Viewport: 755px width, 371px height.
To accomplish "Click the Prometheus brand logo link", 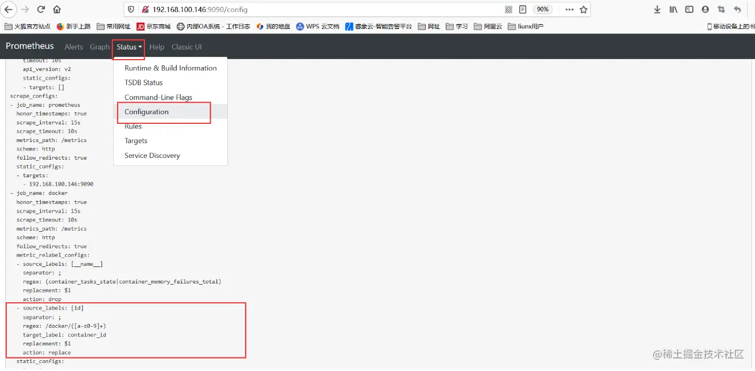I will click(x=30, y=46).
